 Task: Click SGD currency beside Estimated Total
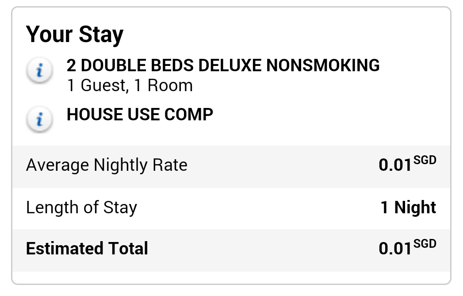click(425, 243)
